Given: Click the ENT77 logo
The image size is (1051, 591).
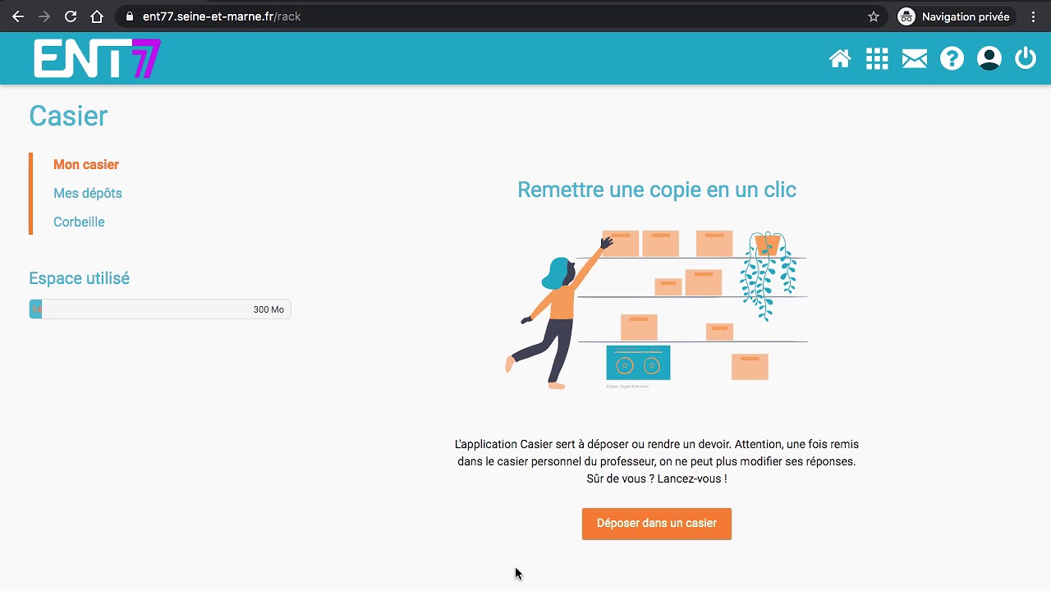Looking at the screenshot, I should point(97,58).
